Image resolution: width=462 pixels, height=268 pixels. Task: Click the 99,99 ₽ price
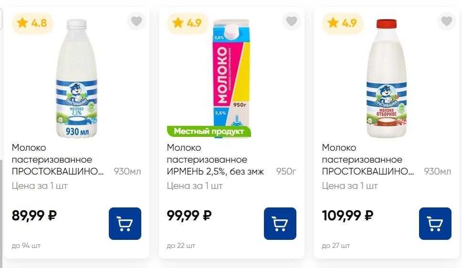point(189,216)
